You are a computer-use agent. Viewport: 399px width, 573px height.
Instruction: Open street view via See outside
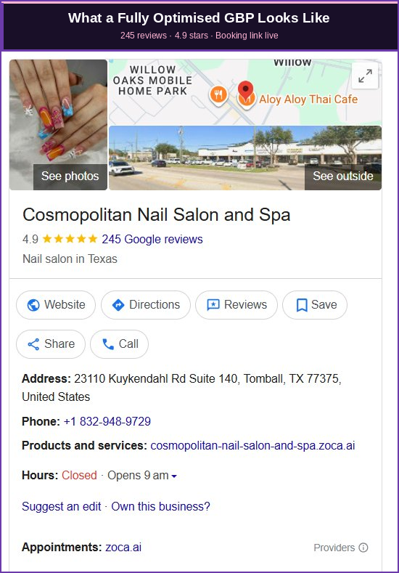click(343, 176)
